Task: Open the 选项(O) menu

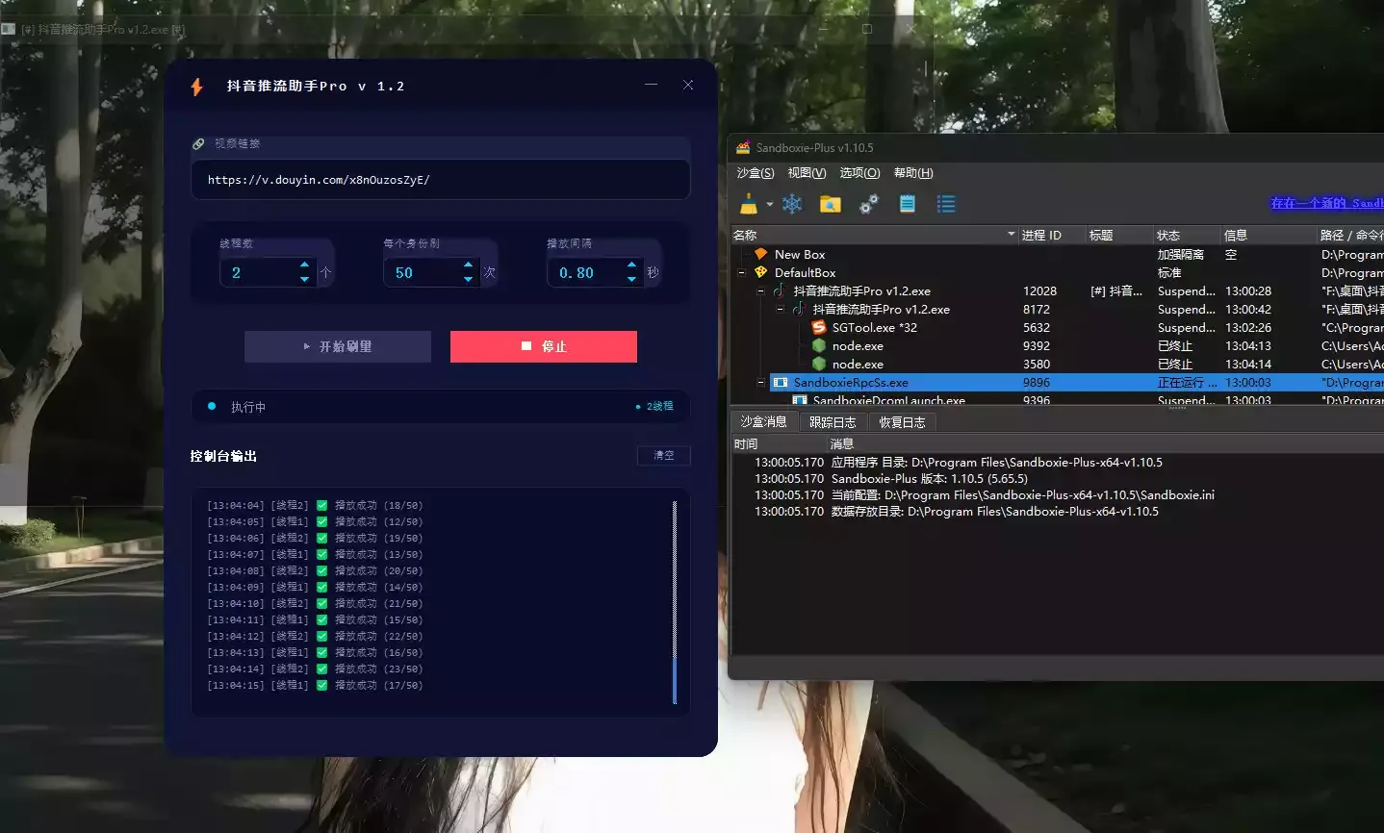Action: [x=859, y=173]
